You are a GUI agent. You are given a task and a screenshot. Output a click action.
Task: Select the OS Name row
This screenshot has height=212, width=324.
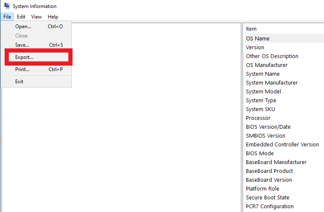(x=284, y=39)
